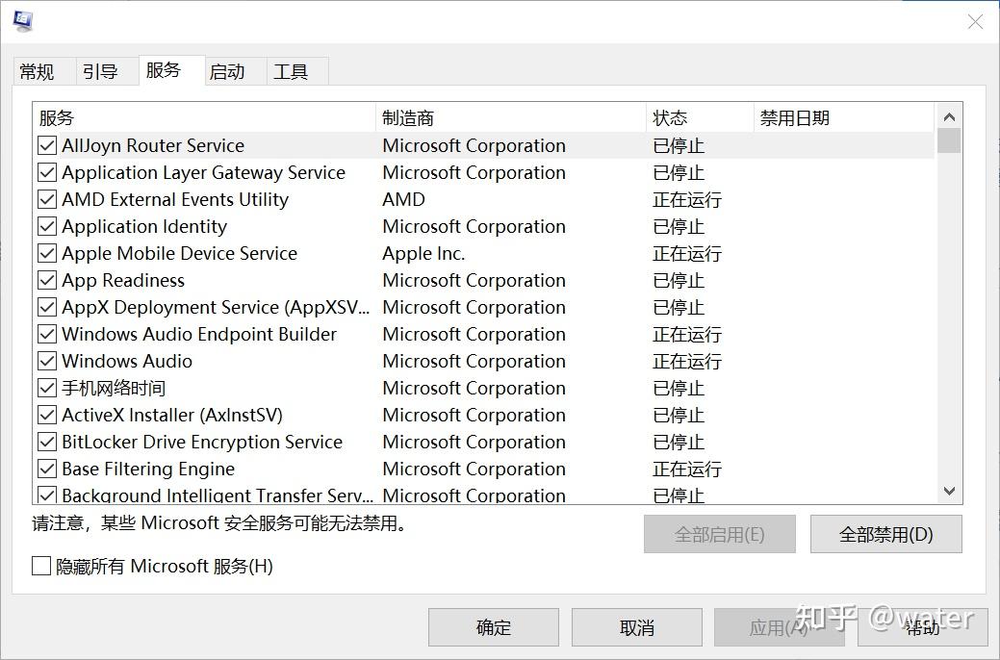Uncheck the Base Filtering Engine service
1000x660 pixels.
tap(45, 469)
